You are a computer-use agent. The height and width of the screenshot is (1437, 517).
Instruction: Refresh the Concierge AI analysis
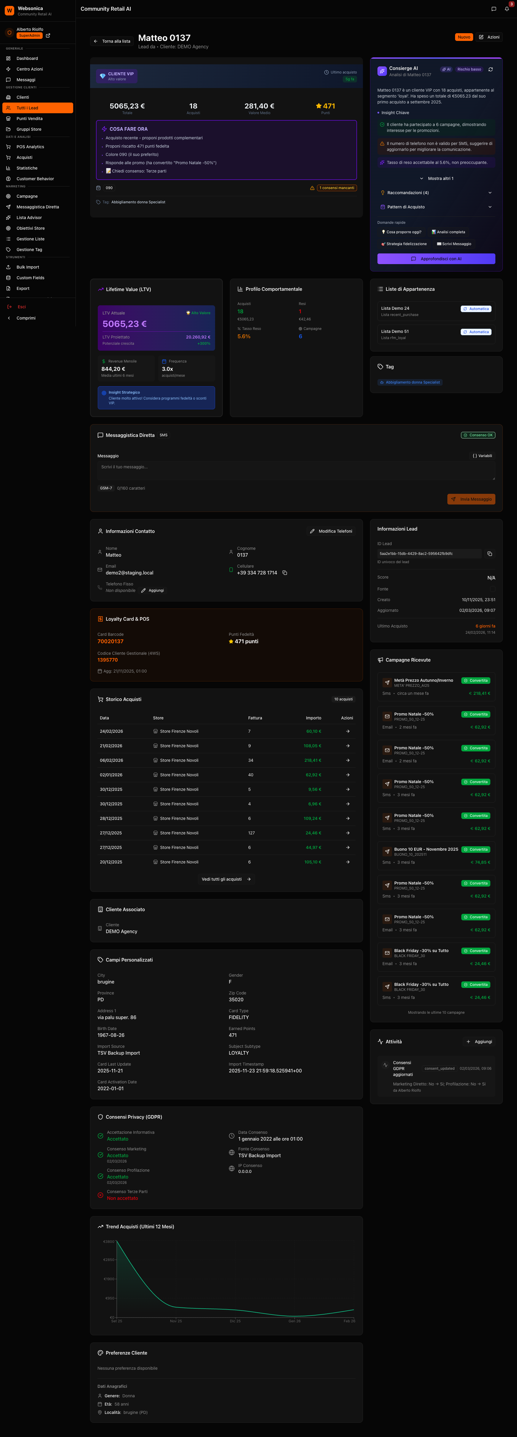pyautogui.click(x=490, y=70)
